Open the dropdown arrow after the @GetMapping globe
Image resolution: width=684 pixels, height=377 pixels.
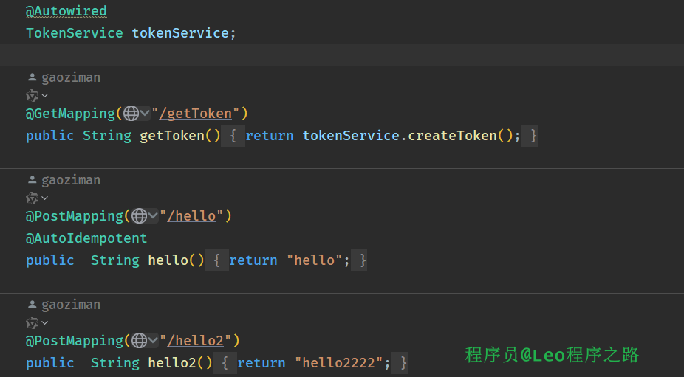coord(145,114)
